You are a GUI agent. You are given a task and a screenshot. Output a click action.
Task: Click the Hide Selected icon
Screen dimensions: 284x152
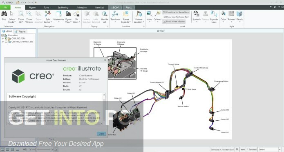96,14
